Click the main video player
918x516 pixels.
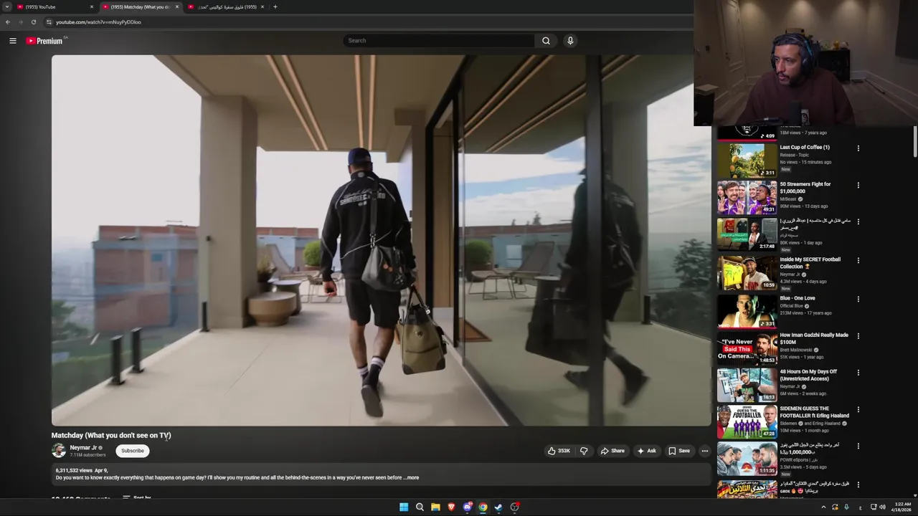[x=381, y=240]
